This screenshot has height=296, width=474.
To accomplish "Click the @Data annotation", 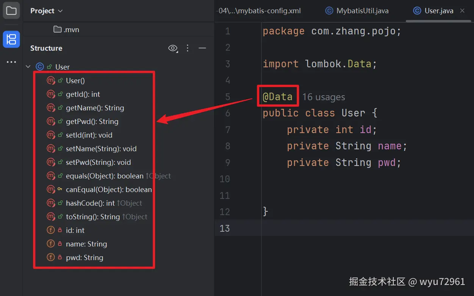I will [x=278, y=97].
